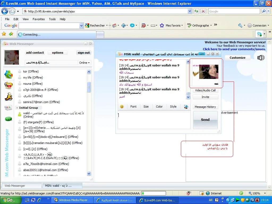Click the send comments/issues link

[x=234, y=49]
